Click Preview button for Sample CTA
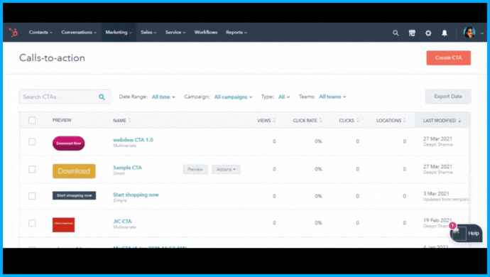 tap(195, 170)
